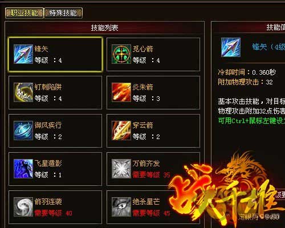Screen dimensions: 285x228
Task: Click the 穿云箭 等级 2 label
Action: coord(146,137)
